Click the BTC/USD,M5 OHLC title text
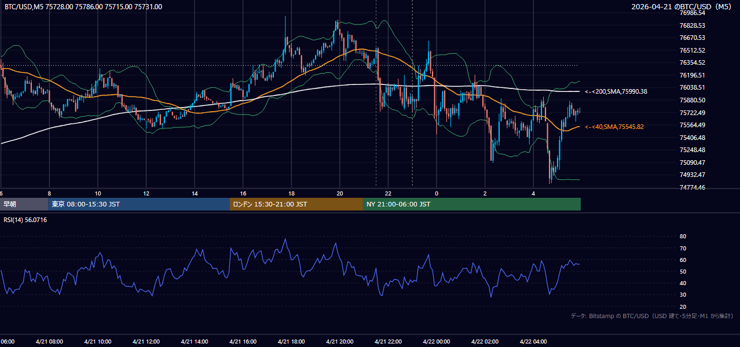This screenshot has width=740, height=347. pyautogui.click(x=83, y=7)
